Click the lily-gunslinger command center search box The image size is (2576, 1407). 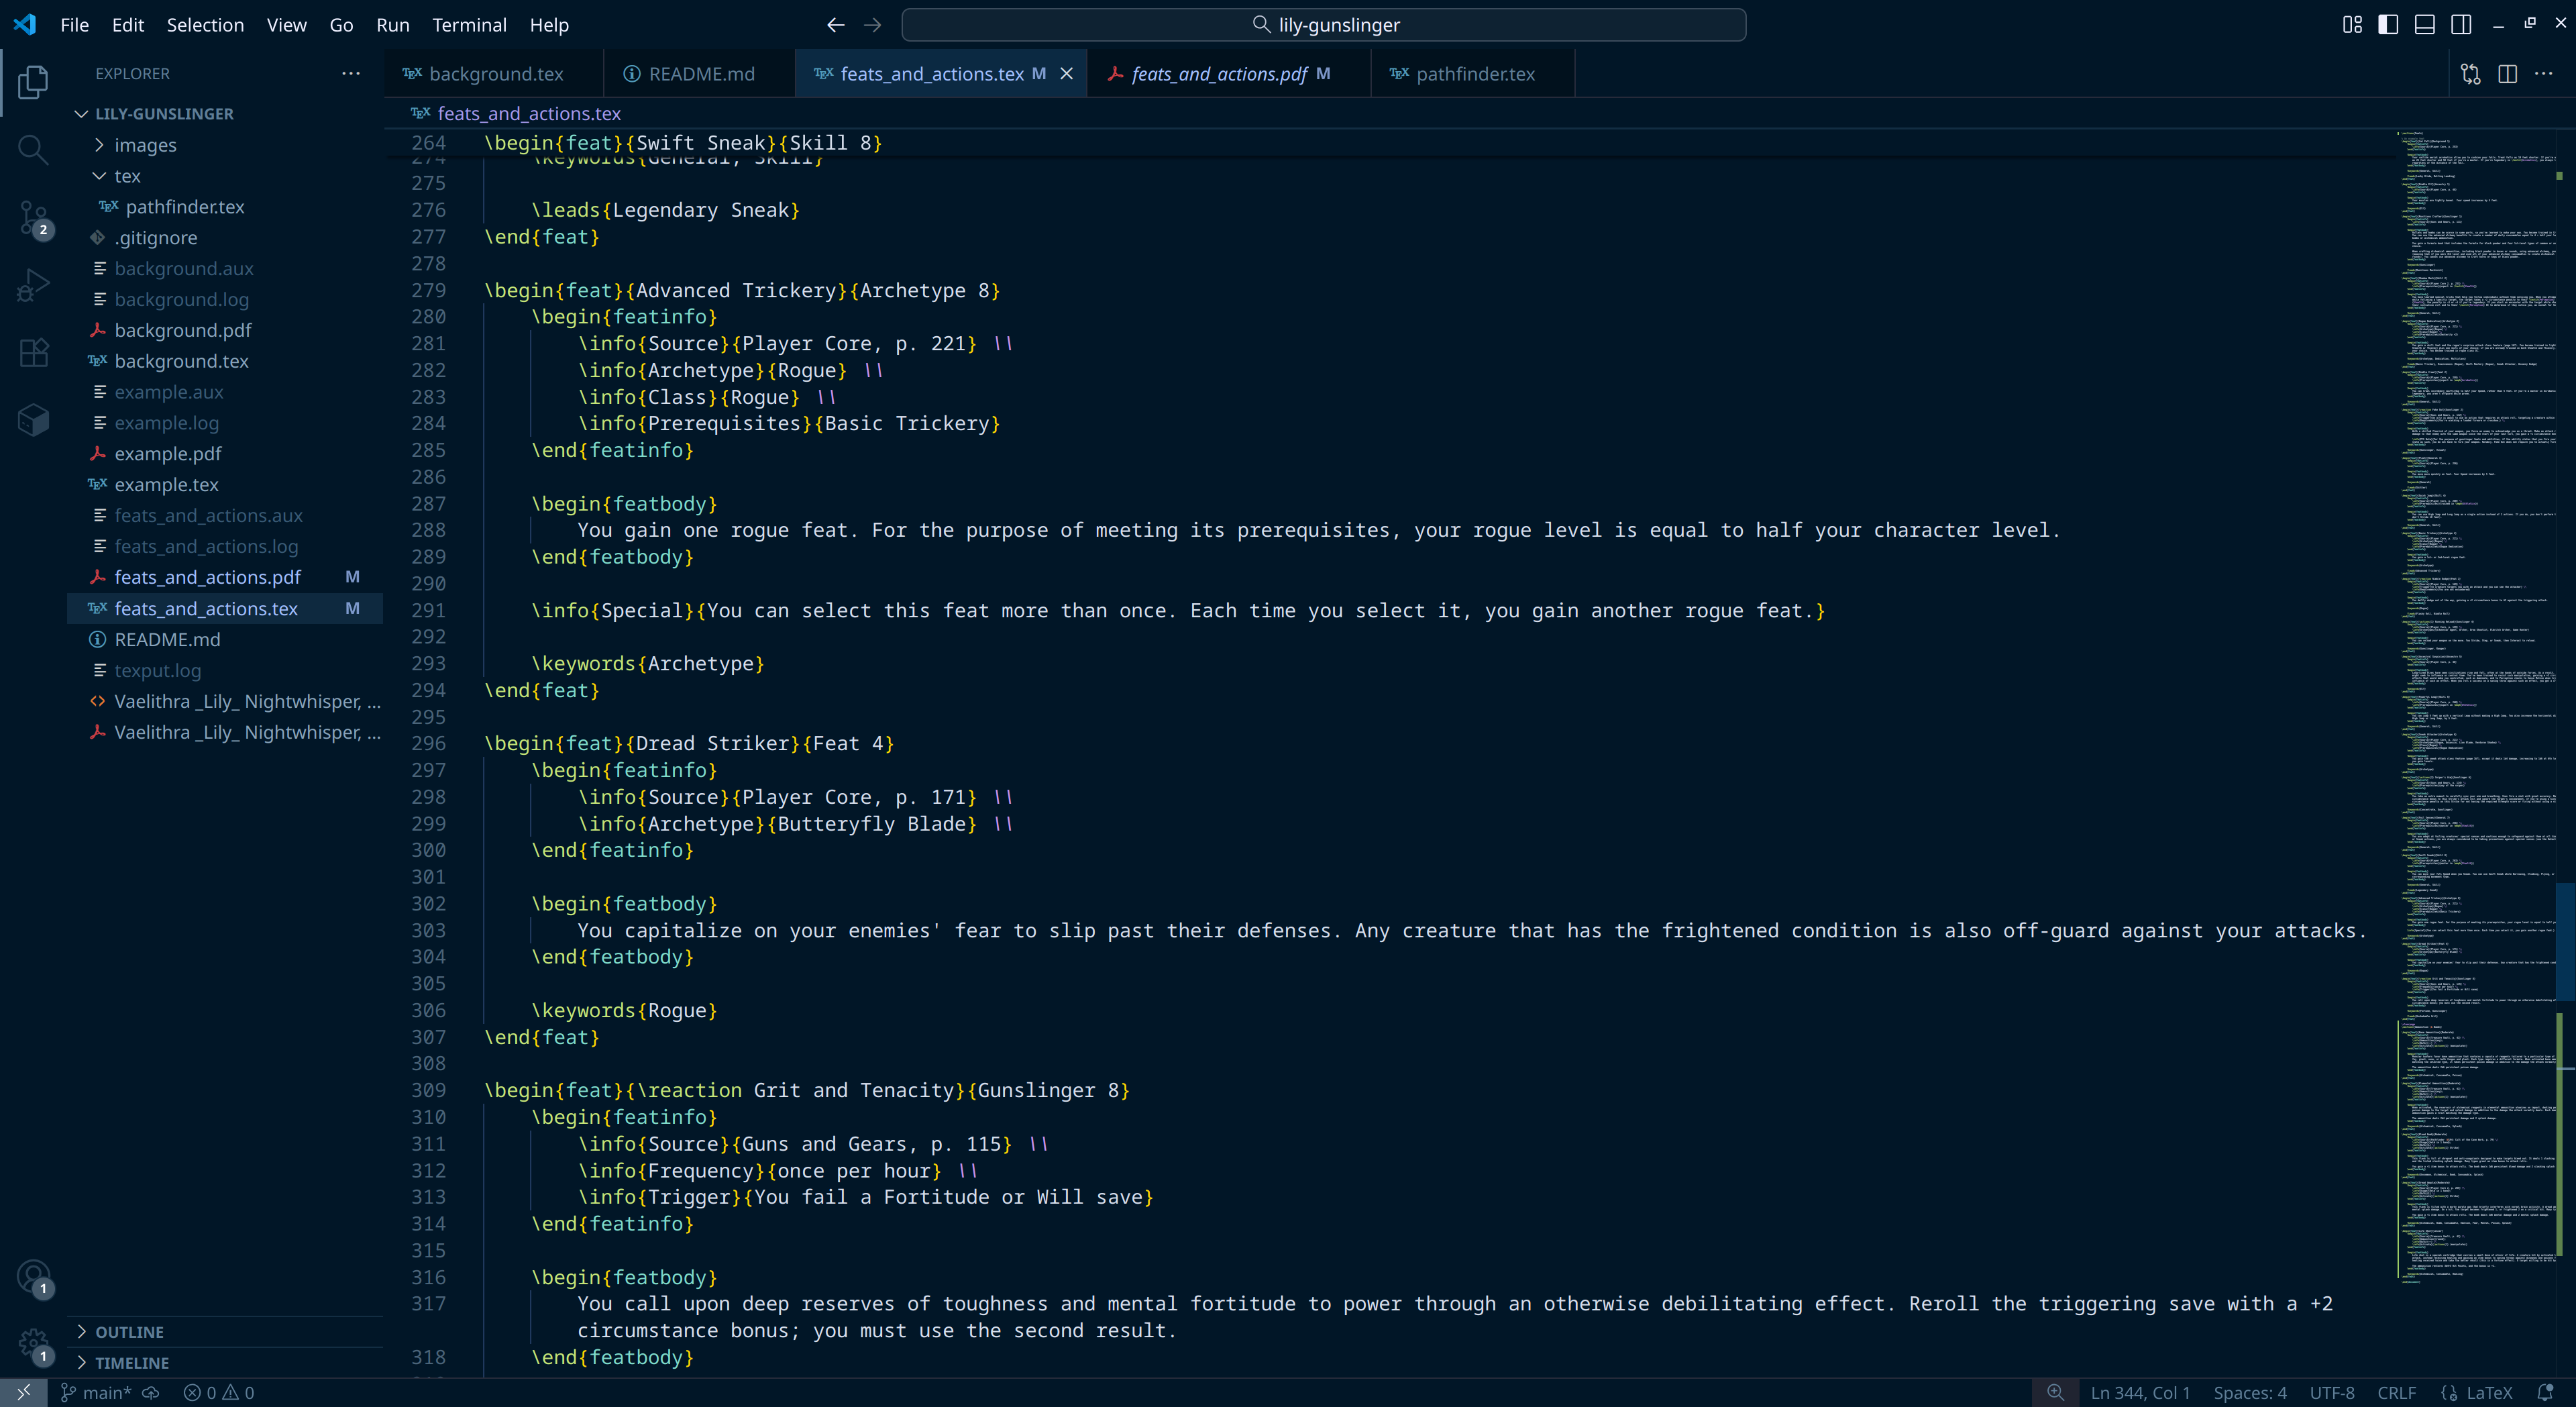pos(1323,25)
